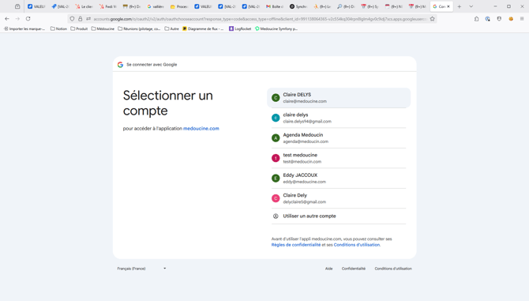Open the Firefox hamburger menu

pyautogui.click(x=522, y=19)
